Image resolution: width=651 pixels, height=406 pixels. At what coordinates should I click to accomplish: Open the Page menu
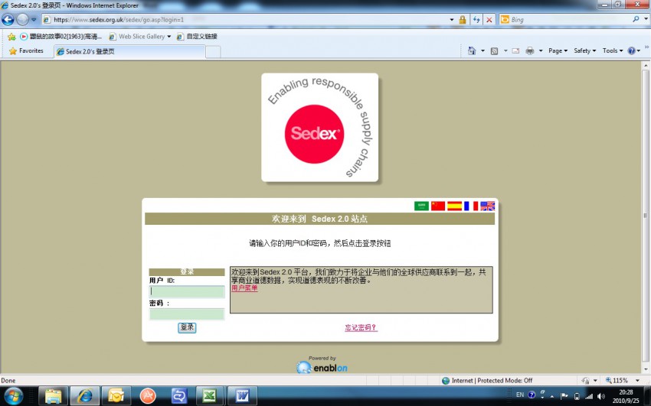pyautogui.click(x=558, y=50)
